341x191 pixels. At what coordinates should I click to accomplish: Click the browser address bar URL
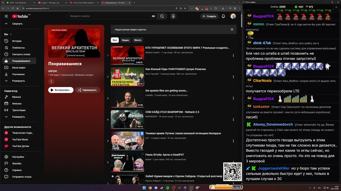click(x=38, y=8)
